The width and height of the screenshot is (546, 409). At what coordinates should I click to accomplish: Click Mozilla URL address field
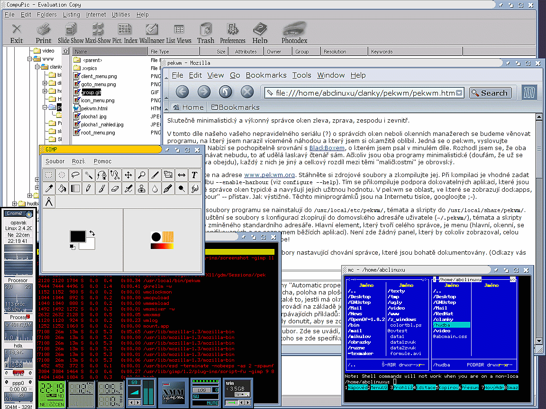[364, 93]
